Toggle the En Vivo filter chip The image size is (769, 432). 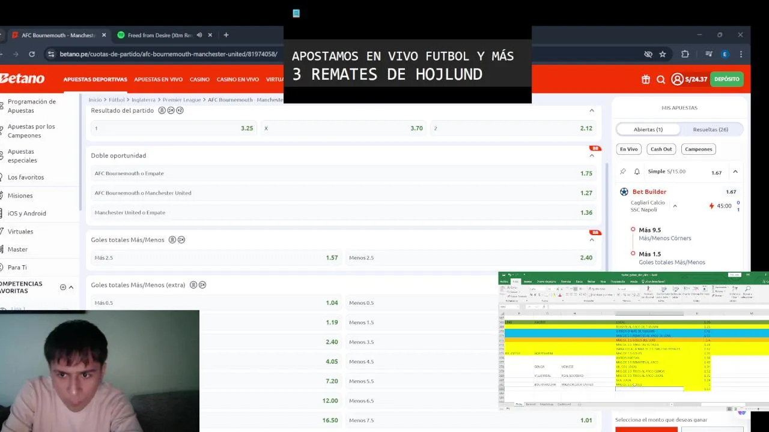click(628, 149)
